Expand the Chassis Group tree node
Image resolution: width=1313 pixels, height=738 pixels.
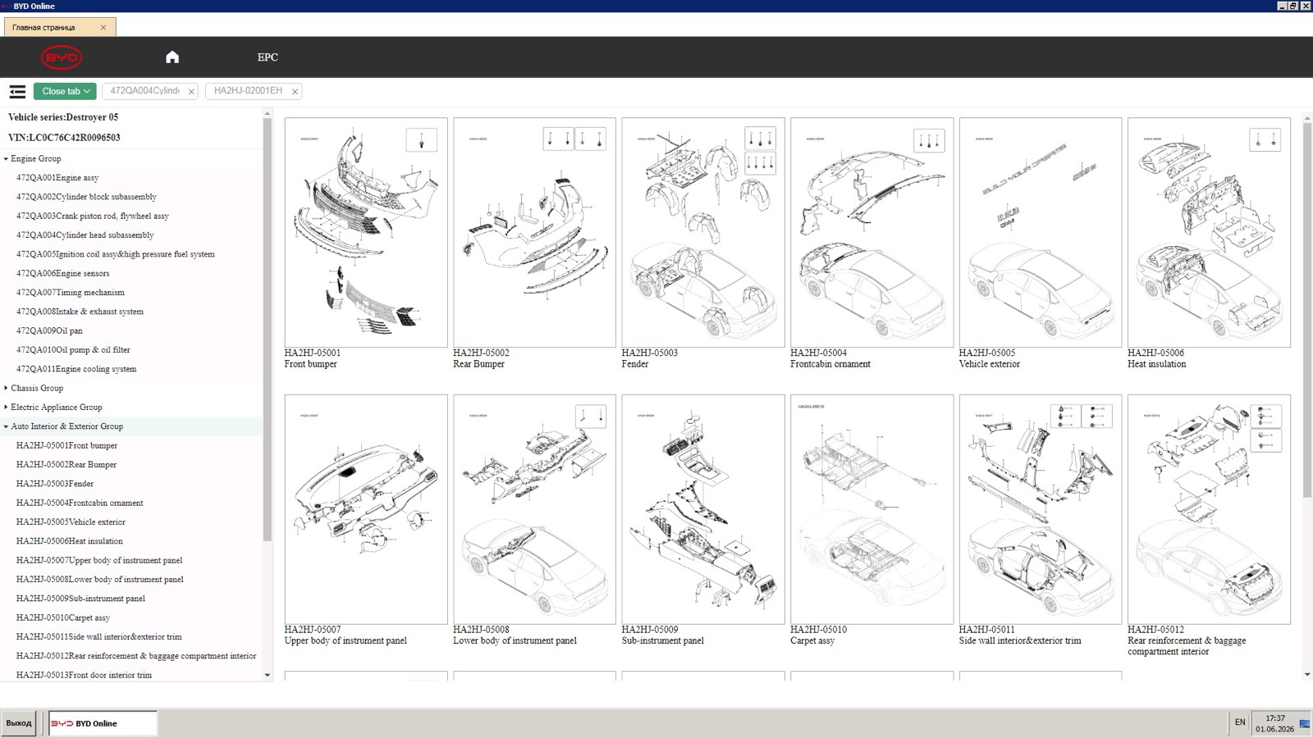point(6,388)
